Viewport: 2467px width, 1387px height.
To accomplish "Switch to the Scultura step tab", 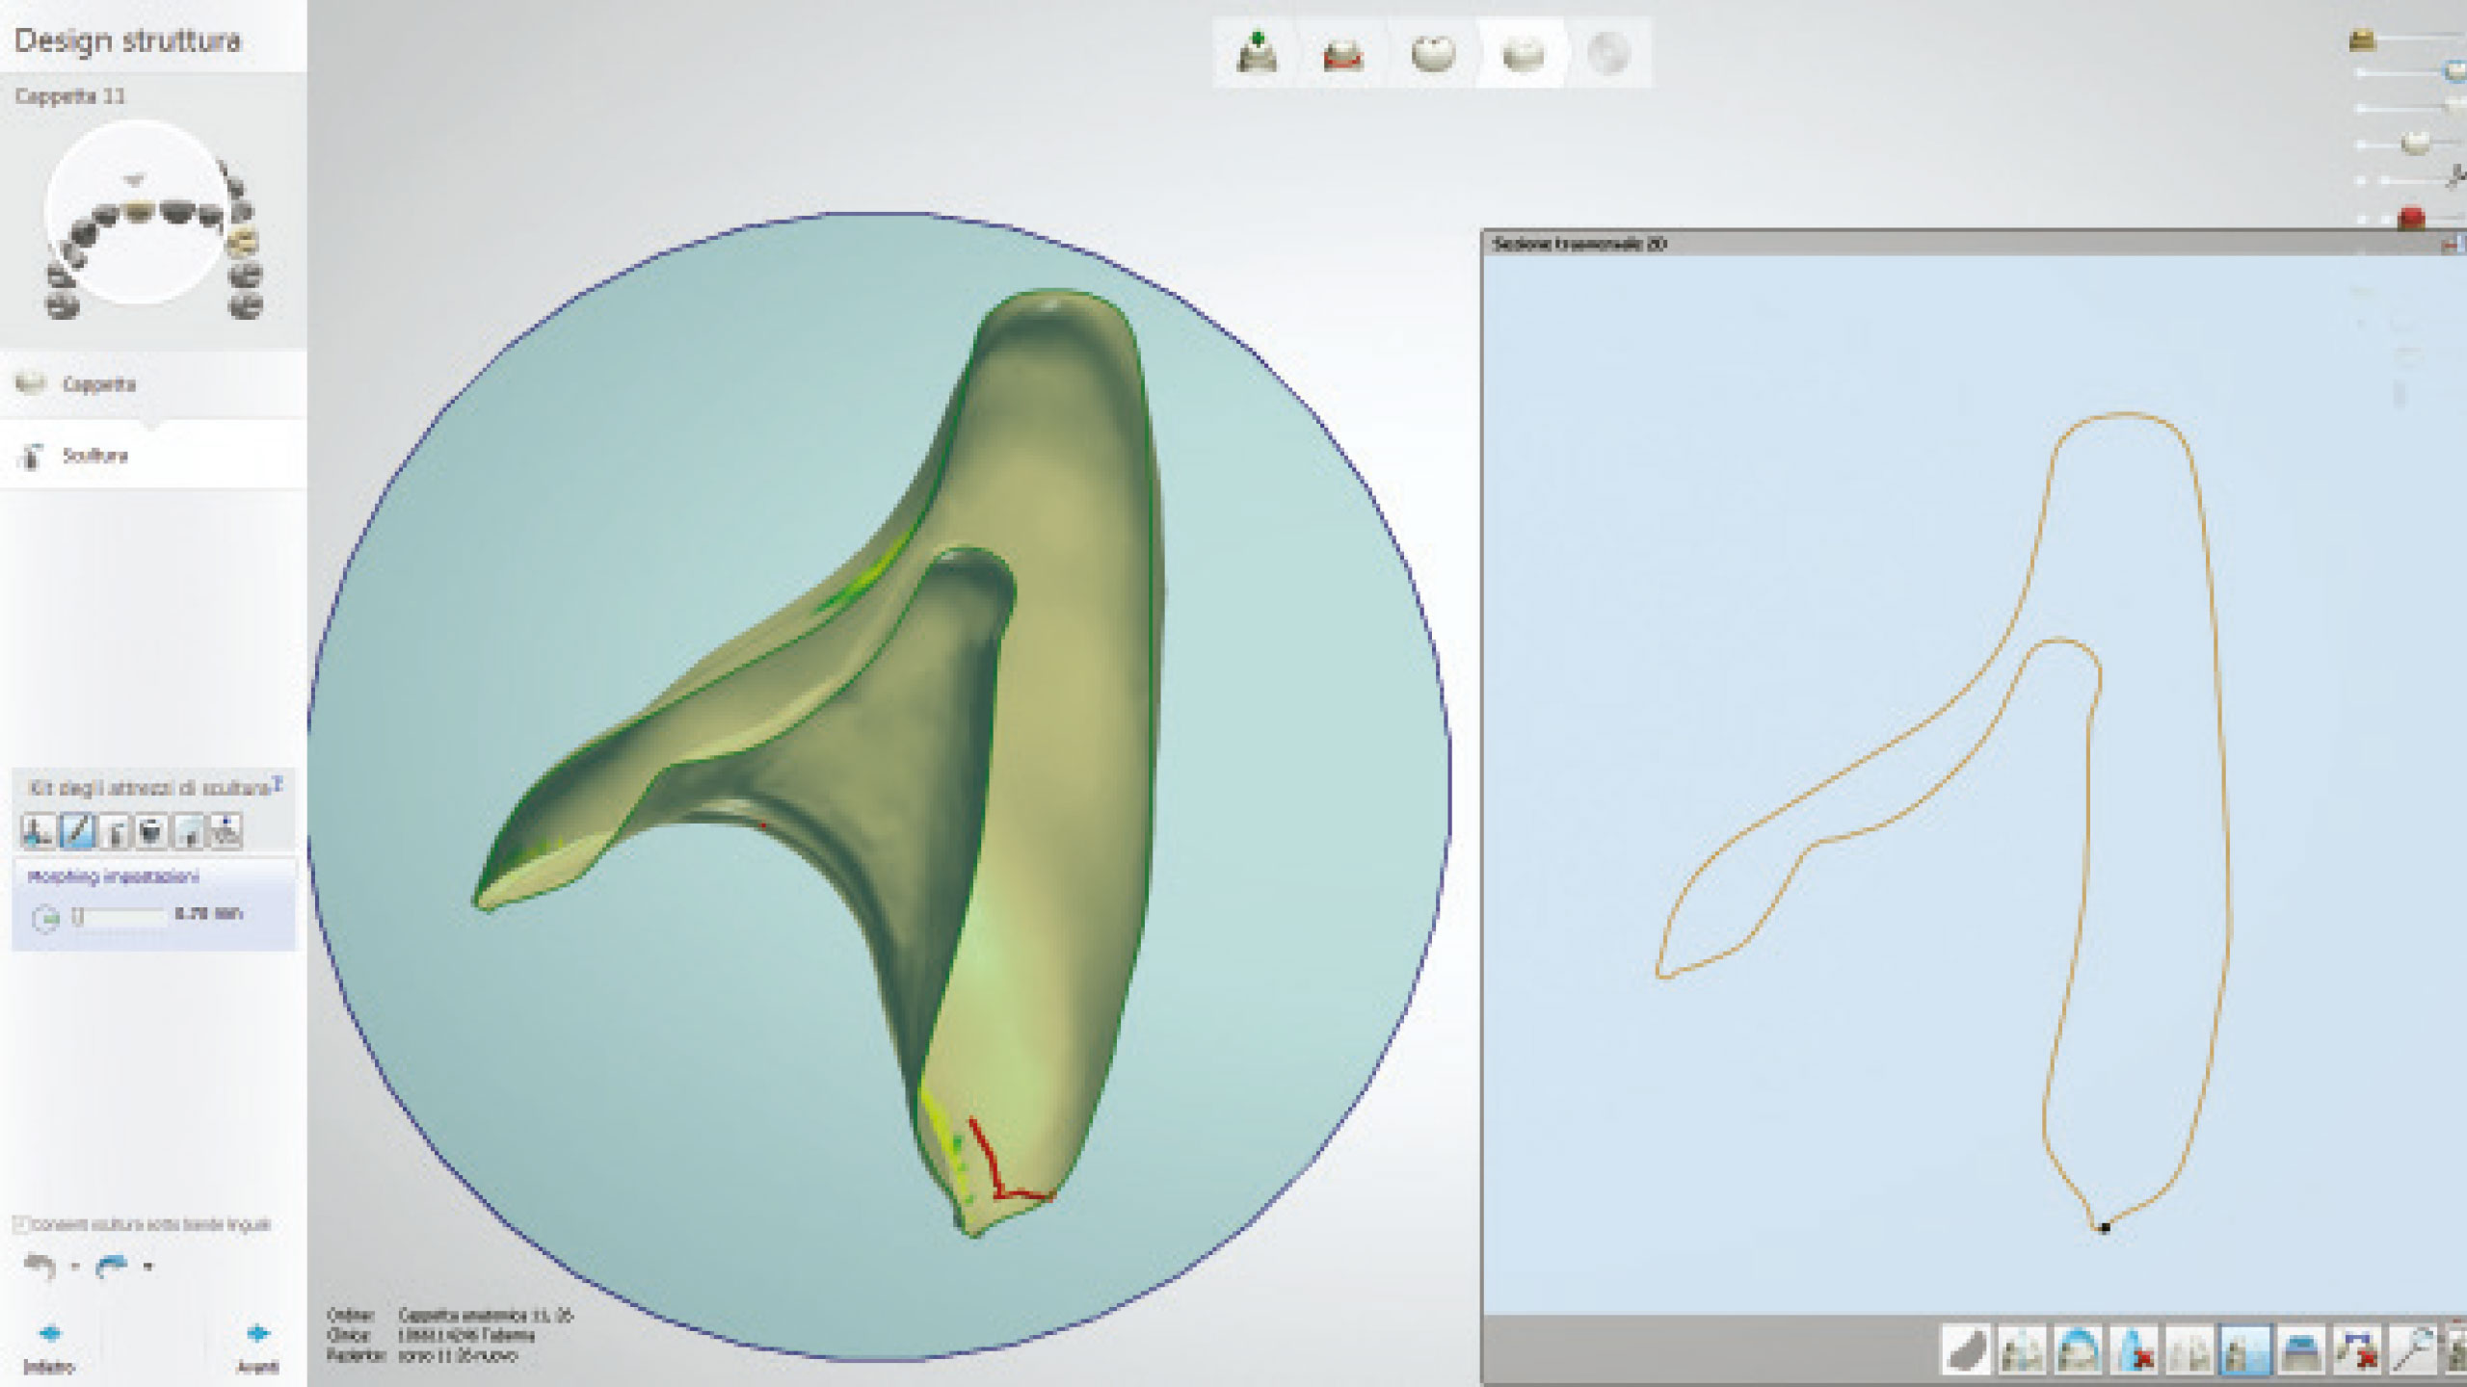I will click(94, 456).
